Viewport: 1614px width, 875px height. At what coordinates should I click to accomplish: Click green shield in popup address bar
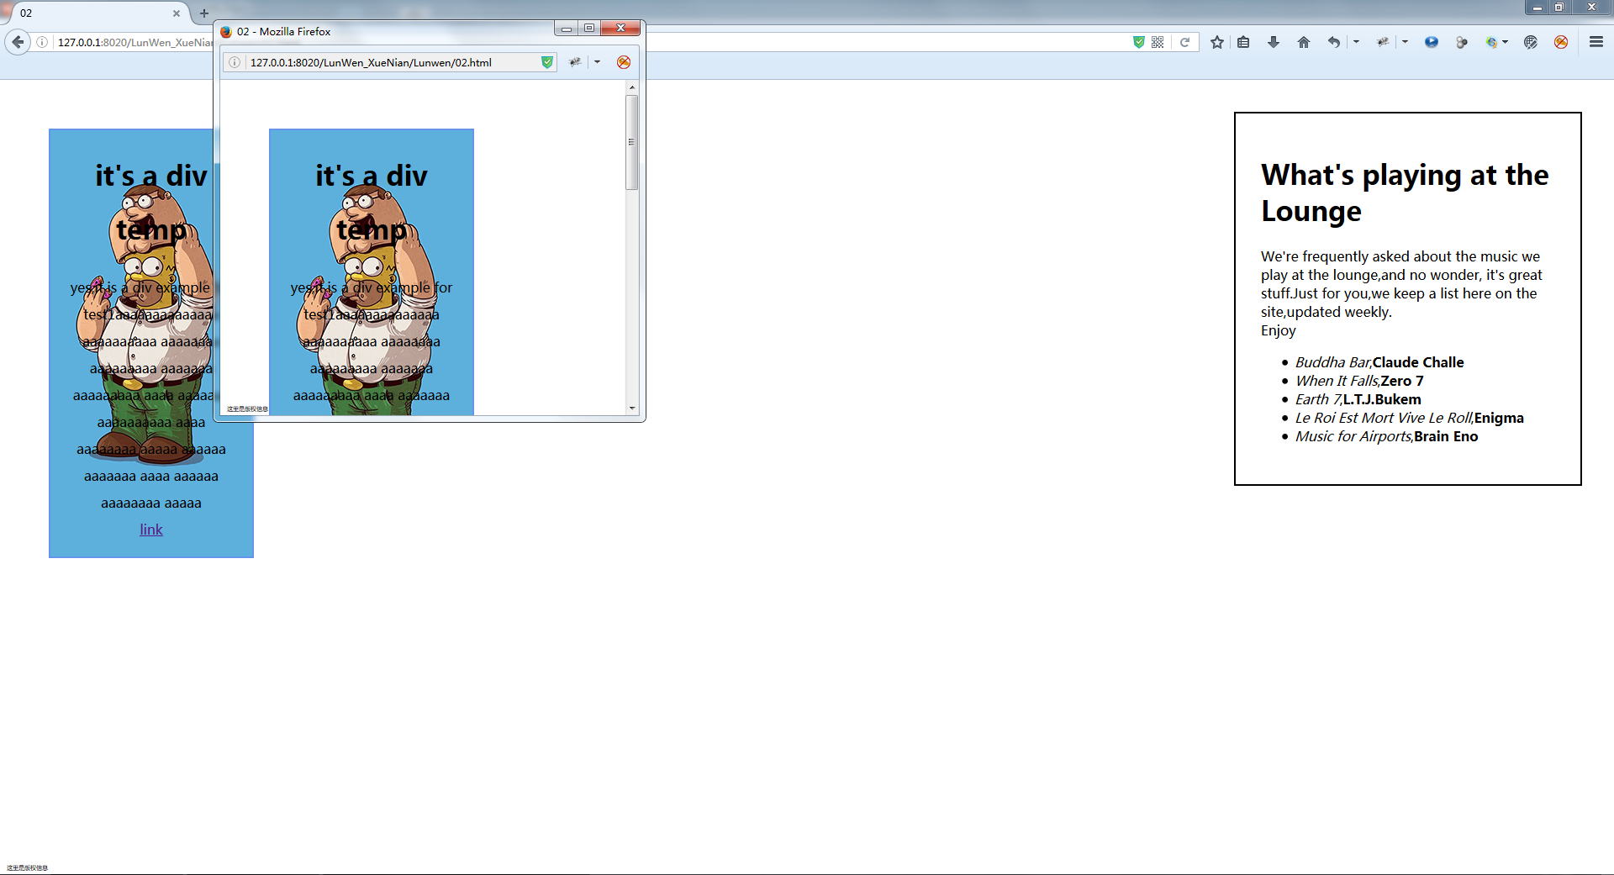click(547, 62)
